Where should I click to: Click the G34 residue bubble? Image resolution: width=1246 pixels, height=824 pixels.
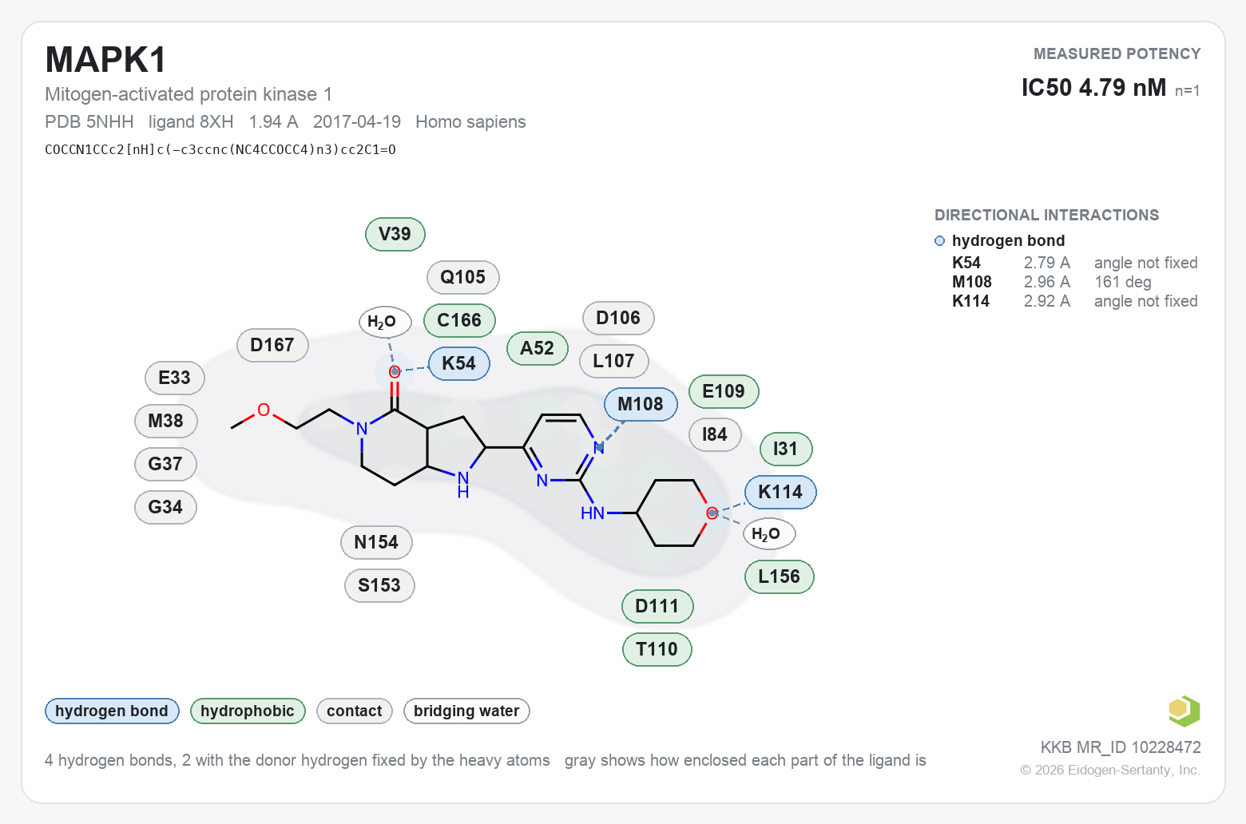pyautogui.click(x=165, y=508)
